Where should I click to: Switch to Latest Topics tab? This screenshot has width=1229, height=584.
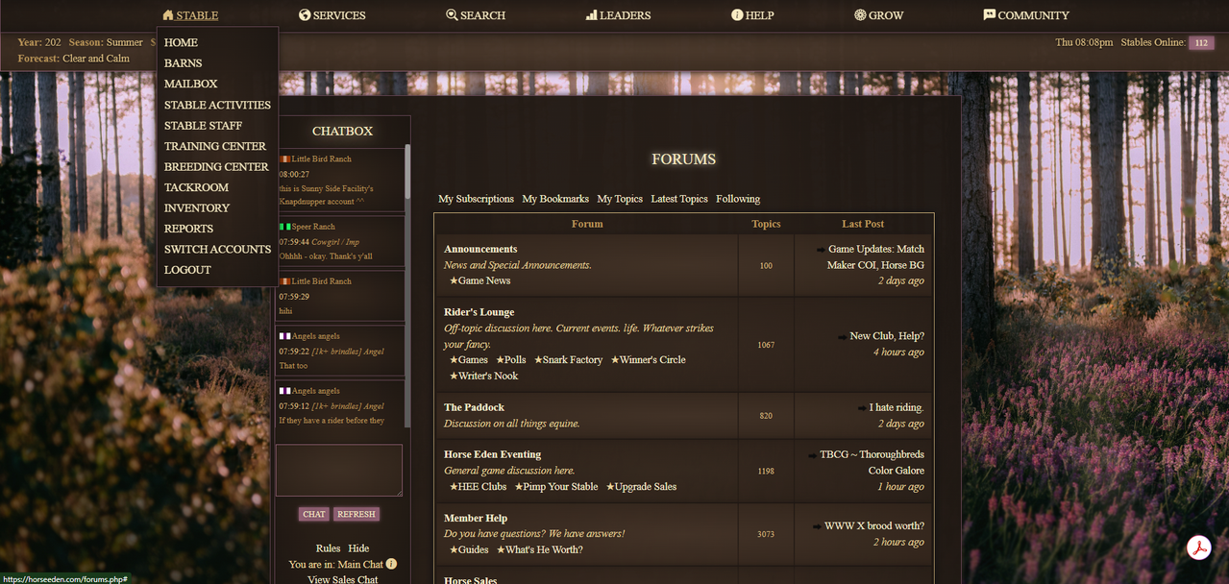(x=679, y=199)
